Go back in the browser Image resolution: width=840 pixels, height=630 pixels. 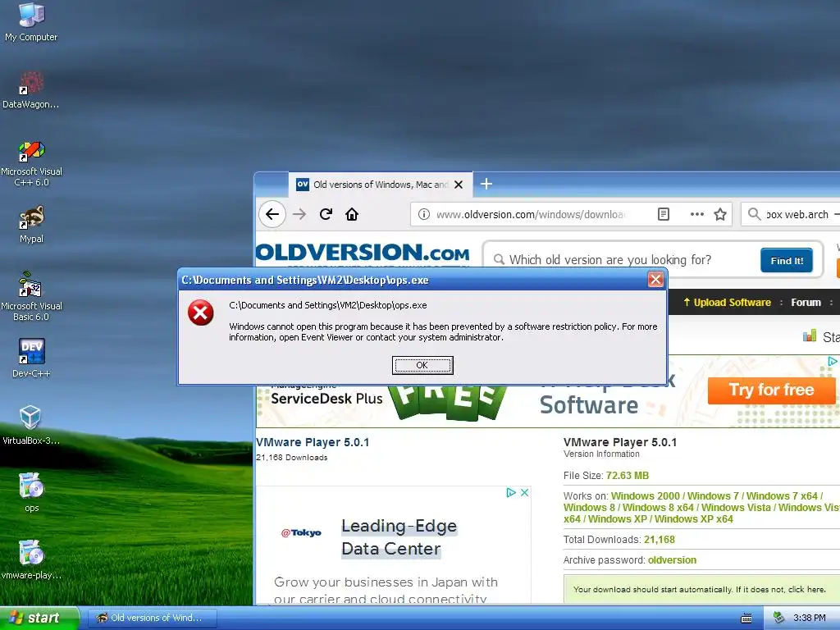272,214
